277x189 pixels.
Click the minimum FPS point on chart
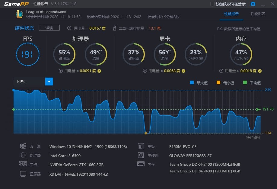click(146, 133)
